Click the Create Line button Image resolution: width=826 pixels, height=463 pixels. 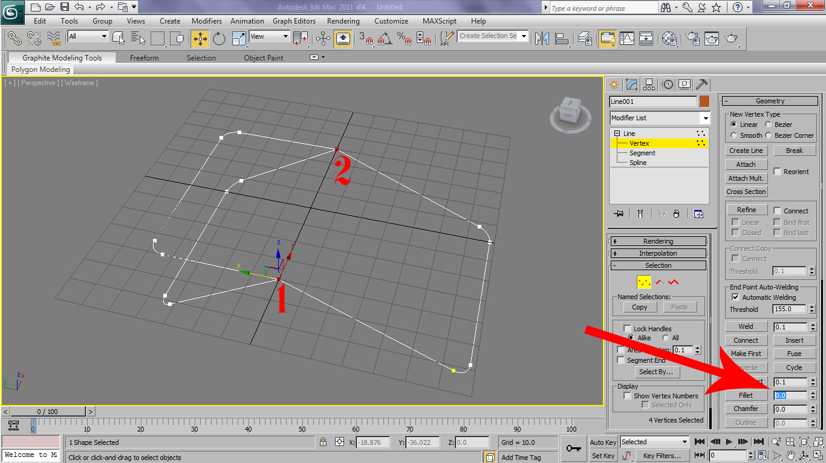pos(746,151)
